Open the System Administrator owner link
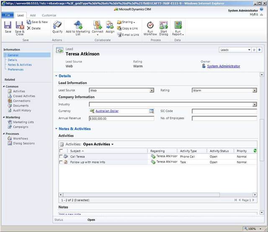Viewport: 268px width, 232px height. [223, 66]
